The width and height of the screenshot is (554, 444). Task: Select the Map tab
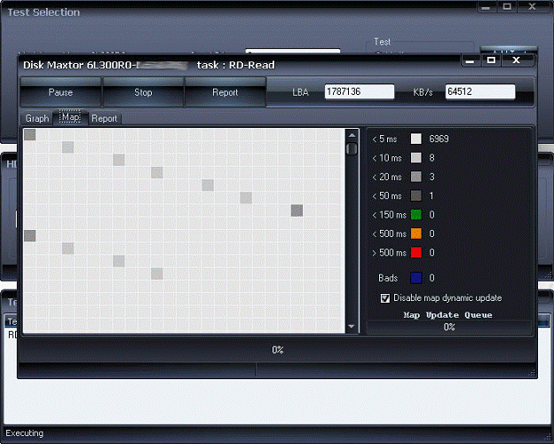pyautogui.click(x=70, y=117)
